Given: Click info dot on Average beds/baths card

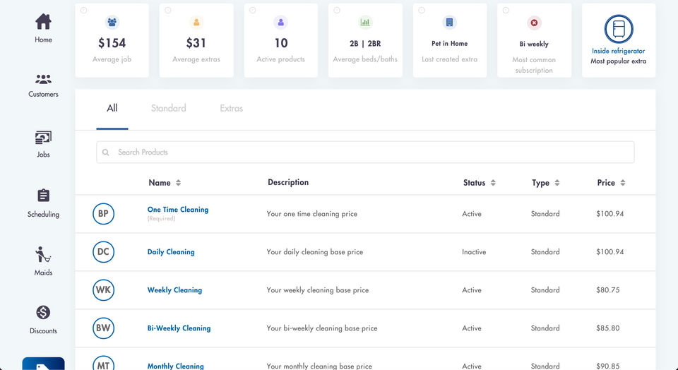Looking at the screenshot, I should point(337,11).
